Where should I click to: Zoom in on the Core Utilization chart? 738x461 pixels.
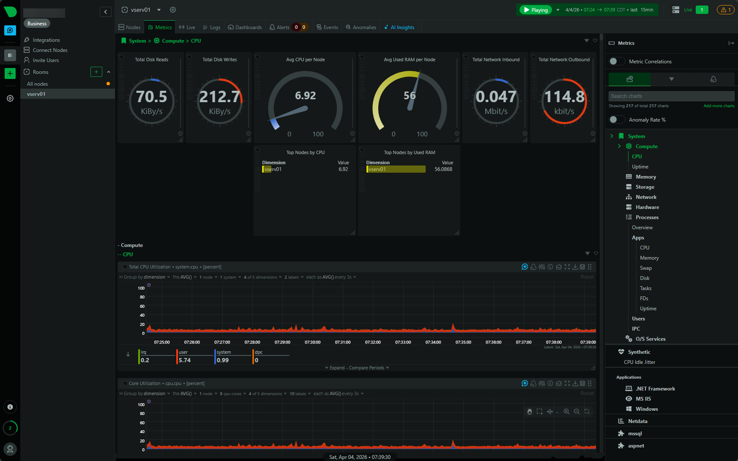(566, 412)
